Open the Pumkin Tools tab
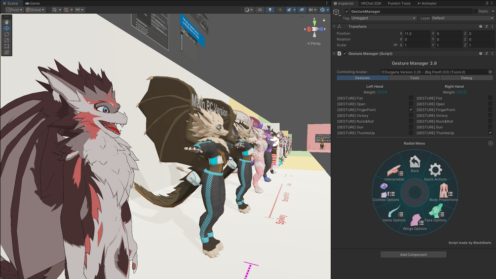This screenshot has height=279, width=496. 399,3
